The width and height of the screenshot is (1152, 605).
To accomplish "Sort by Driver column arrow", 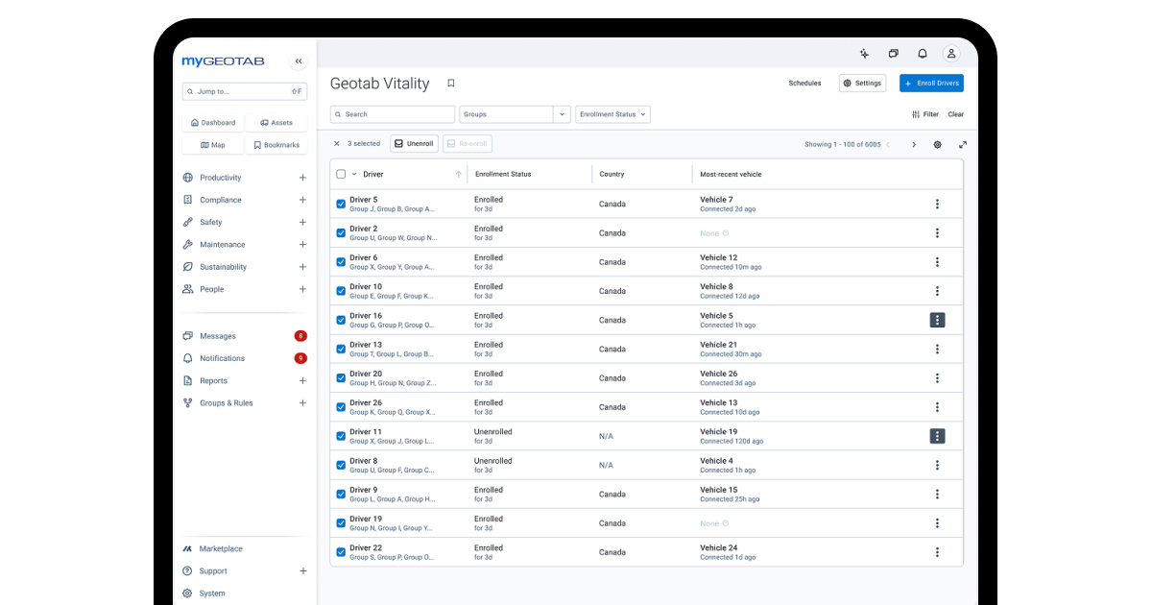I will coord(458,174).
